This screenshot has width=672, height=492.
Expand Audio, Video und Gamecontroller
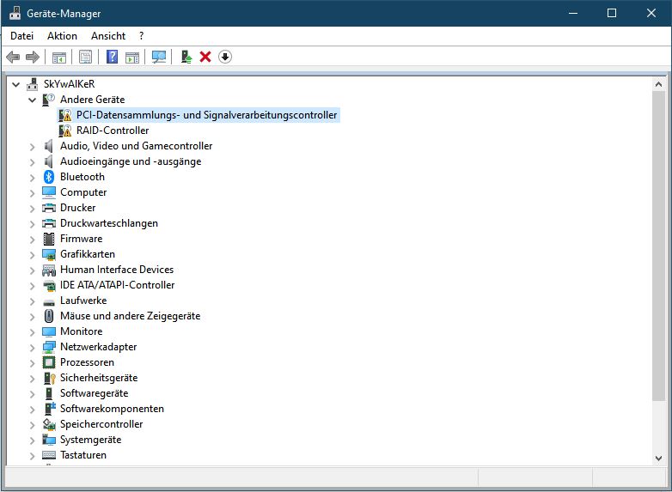coord(32,147)
